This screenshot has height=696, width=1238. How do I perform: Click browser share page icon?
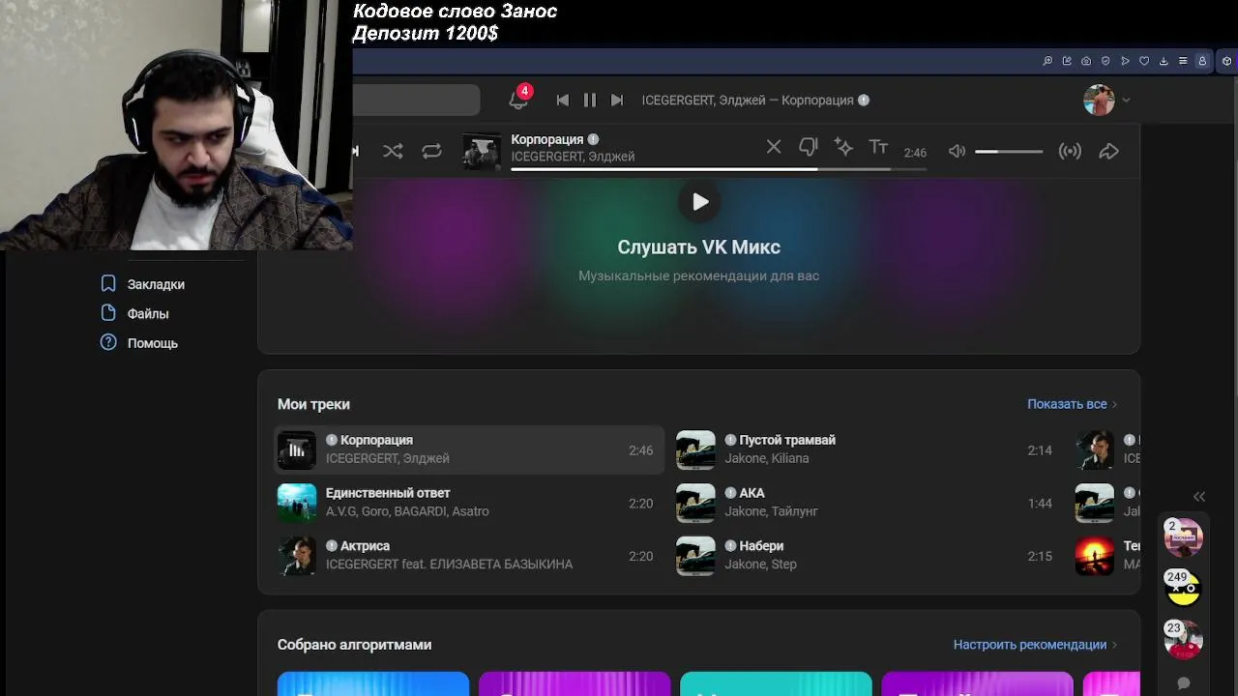tap(1067, 61)
